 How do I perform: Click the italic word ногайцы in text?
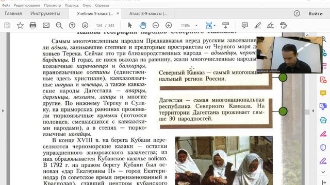click(x=79, y=134)
